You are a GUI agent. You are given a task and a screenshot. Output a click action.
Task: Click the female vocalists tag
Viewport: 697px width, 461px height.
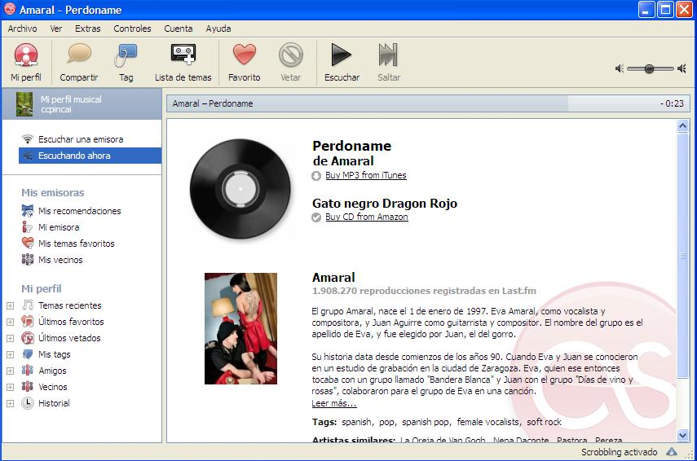tap(487, 422)
